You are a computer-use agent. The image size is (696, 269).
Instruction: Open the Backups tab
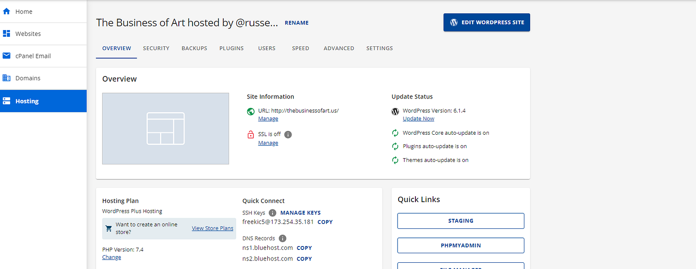pyautogui.click(x=195, y=48)
